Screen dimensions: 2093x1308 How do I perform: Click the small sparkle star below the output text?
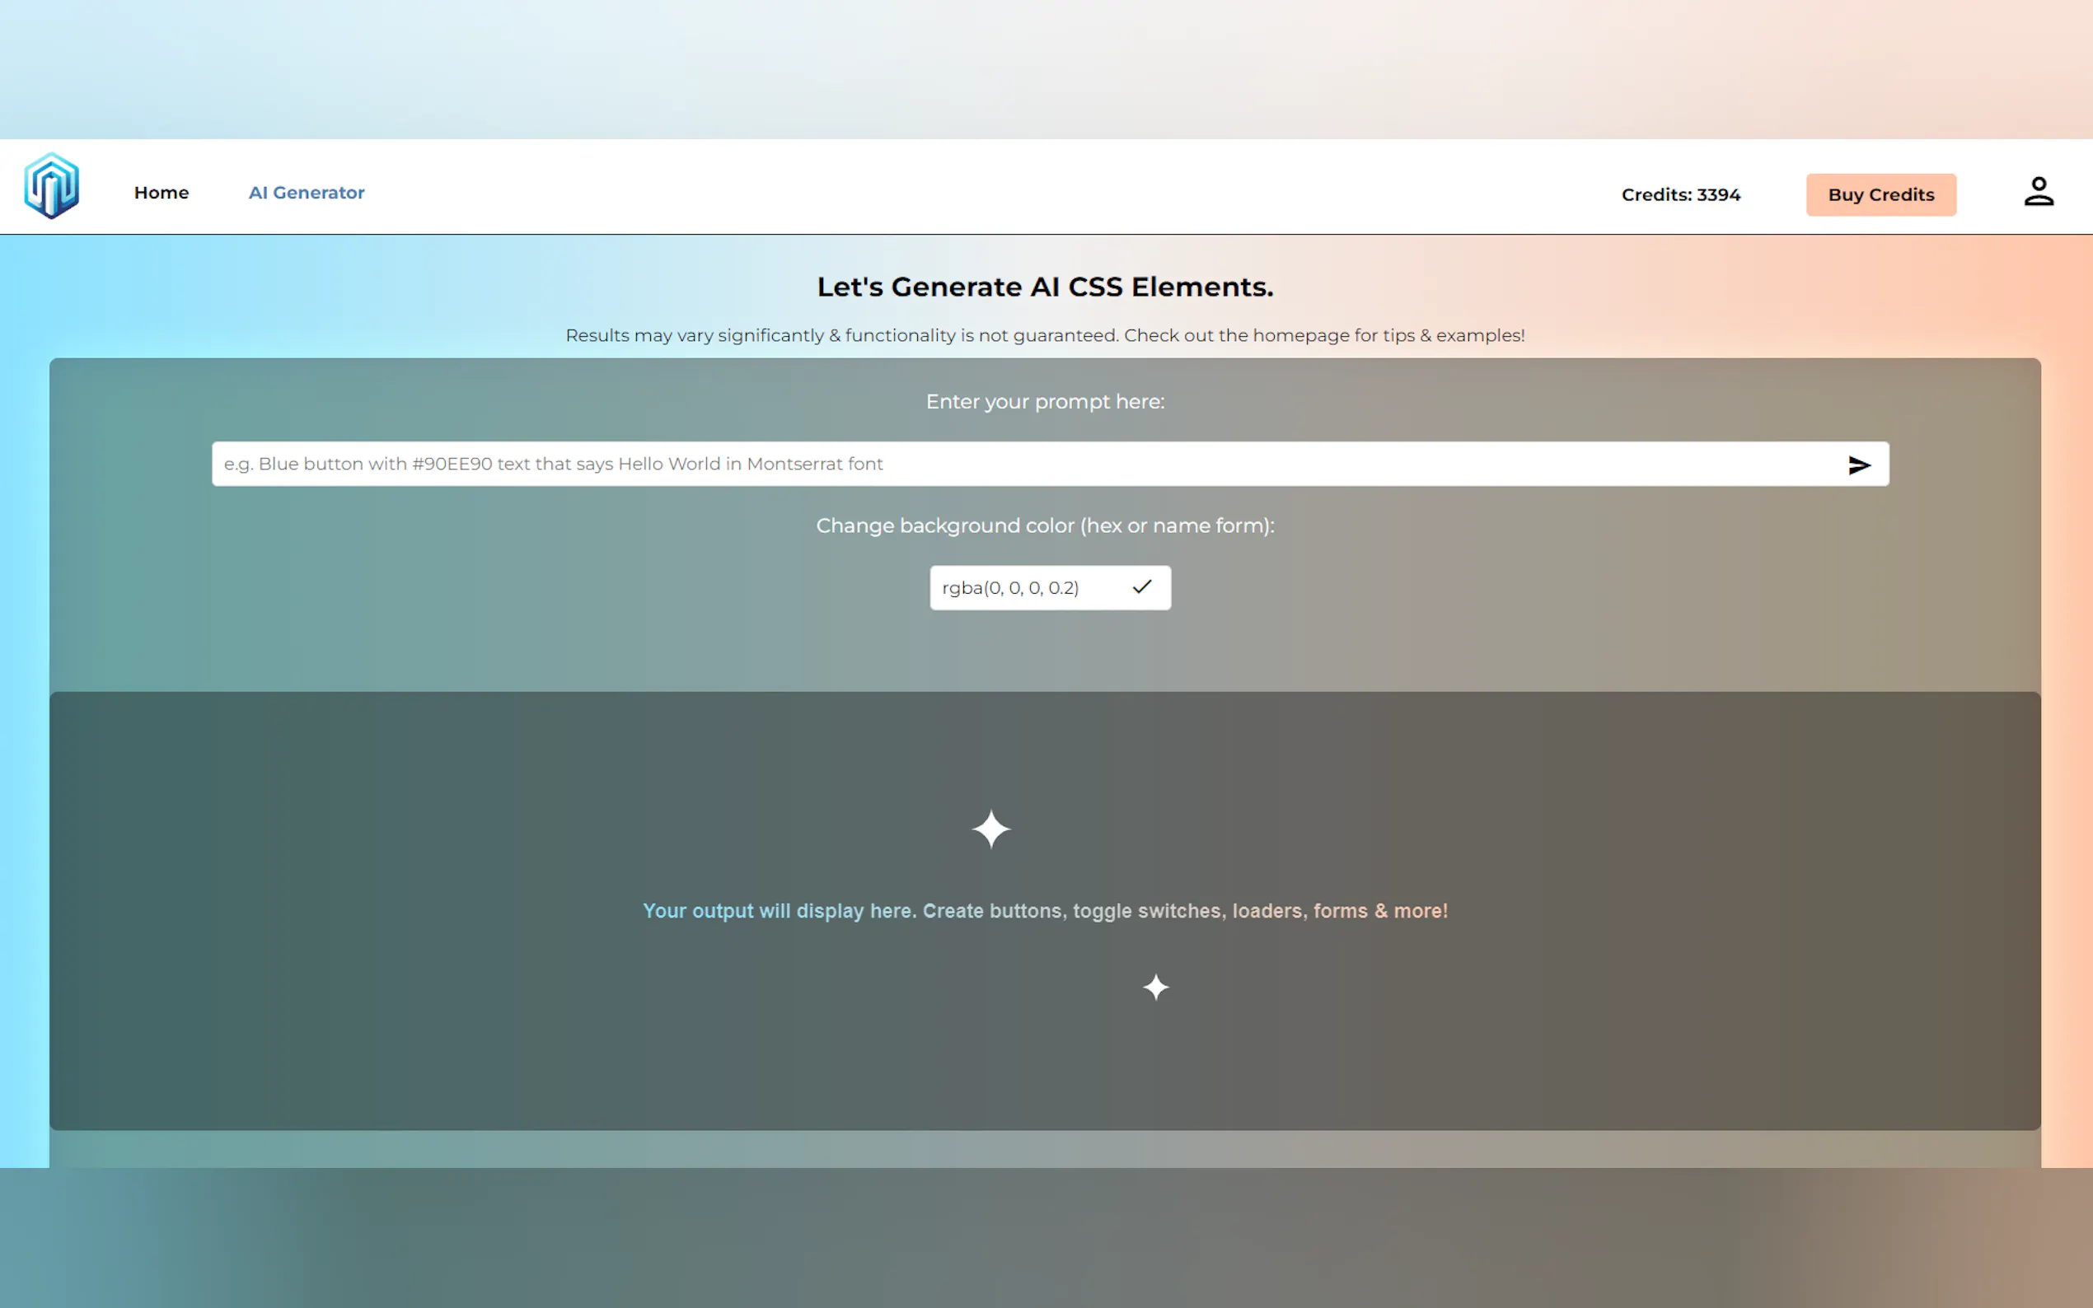(x=1155, y=987)
